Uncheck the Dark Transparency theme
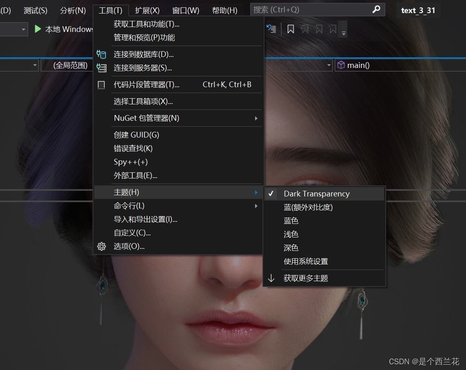This screenshot has height=370, width=466. click(271, 193)
